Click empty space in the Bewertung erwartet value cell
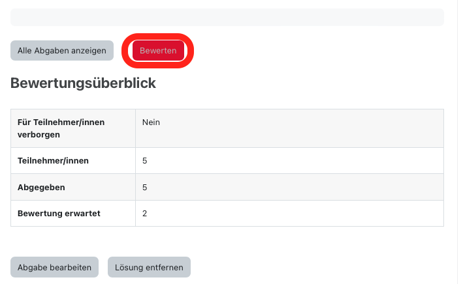463x284 pixels. click(294, 213)
